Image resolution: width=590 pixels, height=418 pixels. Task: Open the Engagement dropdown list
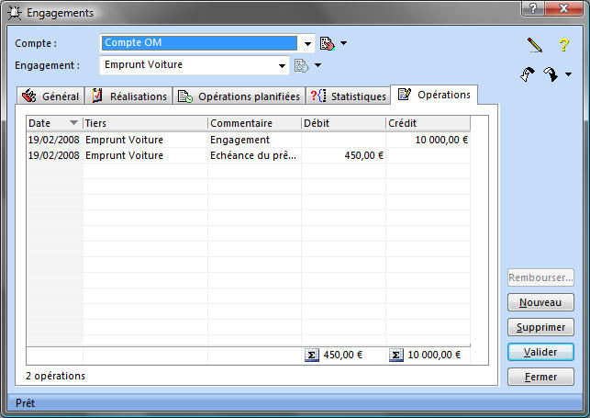tap(283, 65)
